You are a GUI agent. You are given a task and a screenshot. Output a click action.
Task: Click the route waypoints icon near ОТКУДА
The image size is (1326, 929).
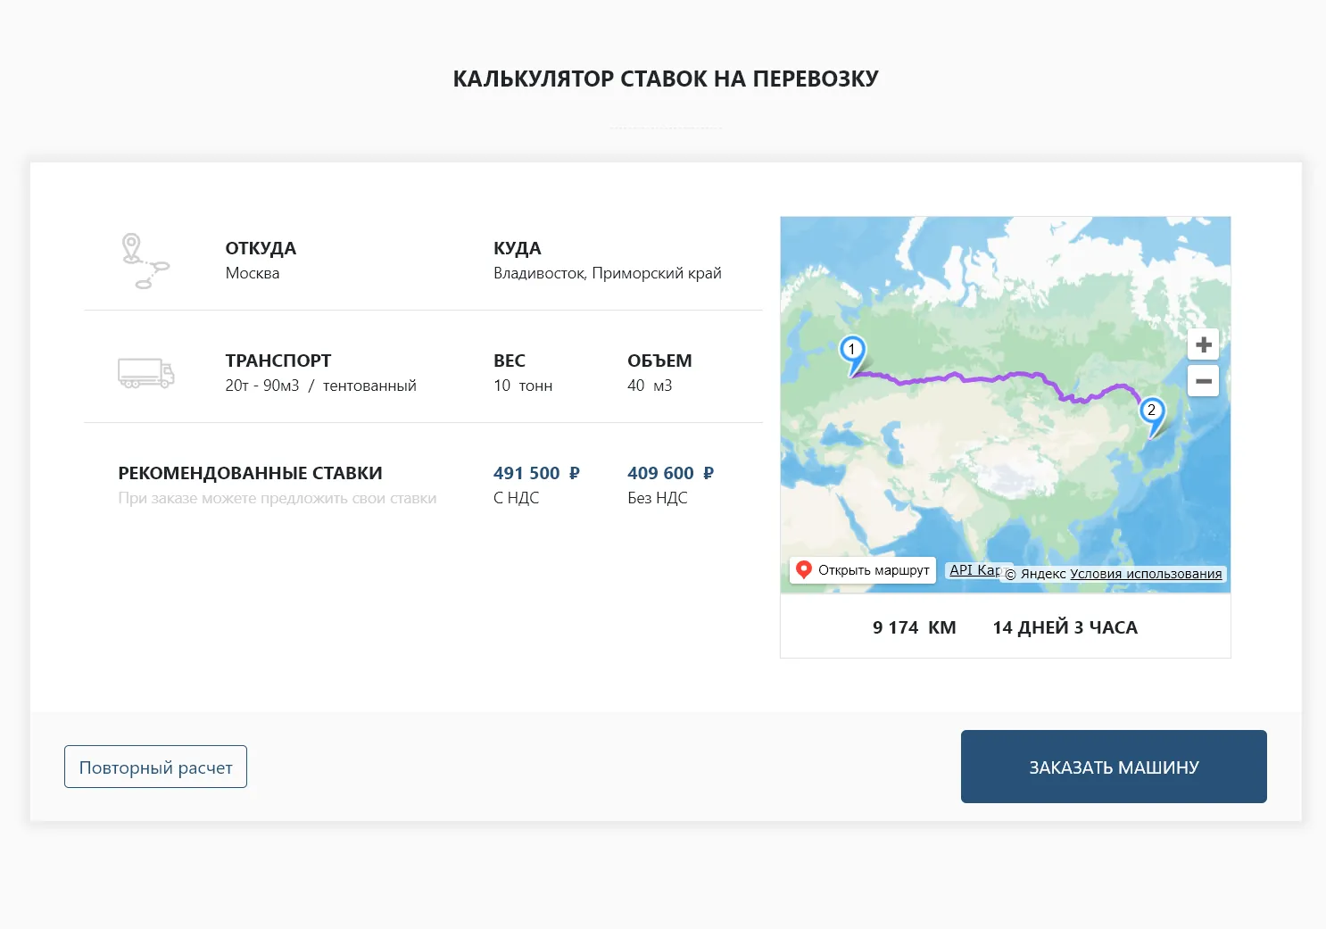click(145, 261)
